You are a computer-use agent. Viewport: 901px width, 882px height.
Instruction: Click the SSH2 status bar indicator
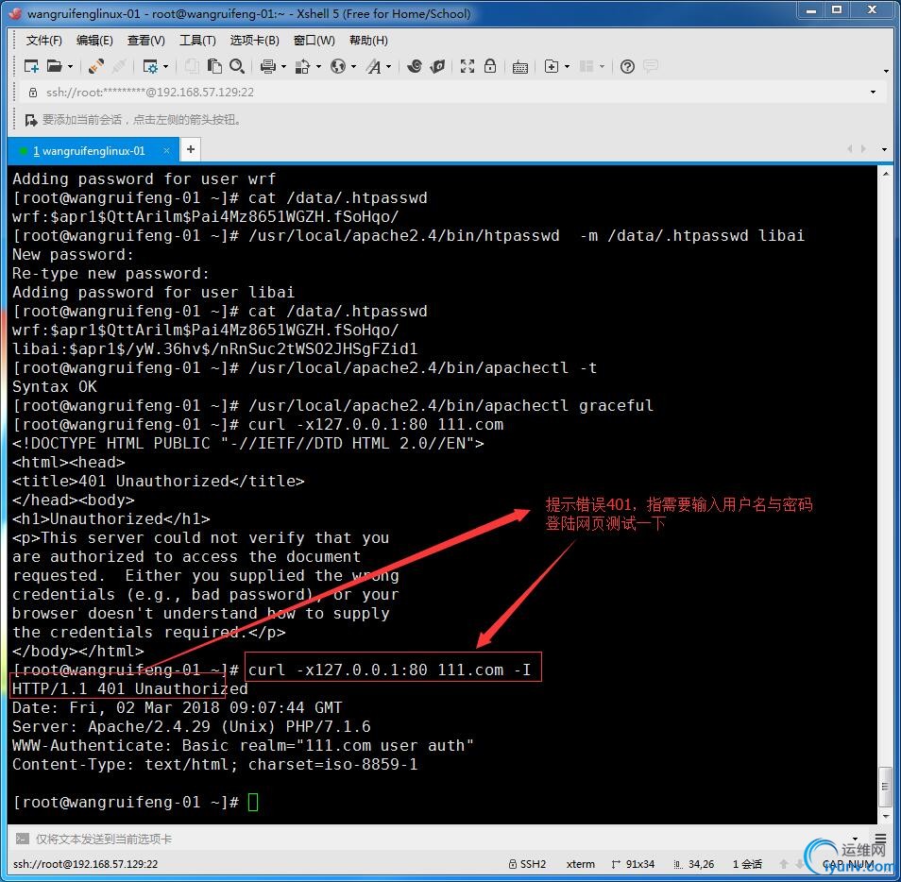(x=528, y=864)
